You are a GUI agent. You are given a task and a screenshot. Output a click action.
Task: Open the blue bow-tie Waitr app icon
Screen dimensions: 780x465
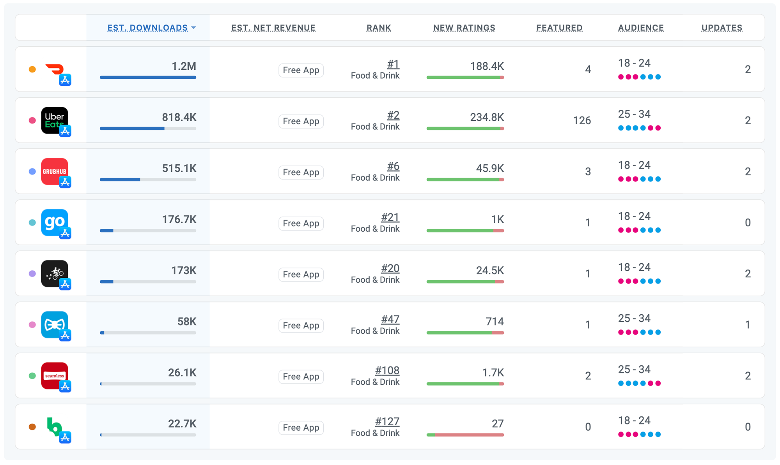[55, 324]
